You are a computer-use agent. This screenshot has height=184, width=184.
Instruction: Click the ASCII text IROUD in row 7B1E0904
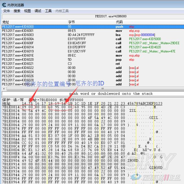point(133,161)
